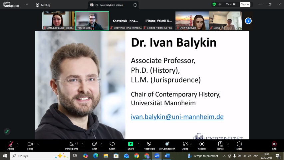This screenshot has width=284, height=160.
Task: Open Host tools shield icon
Action: pyautogui.click(x=149, y=145)
